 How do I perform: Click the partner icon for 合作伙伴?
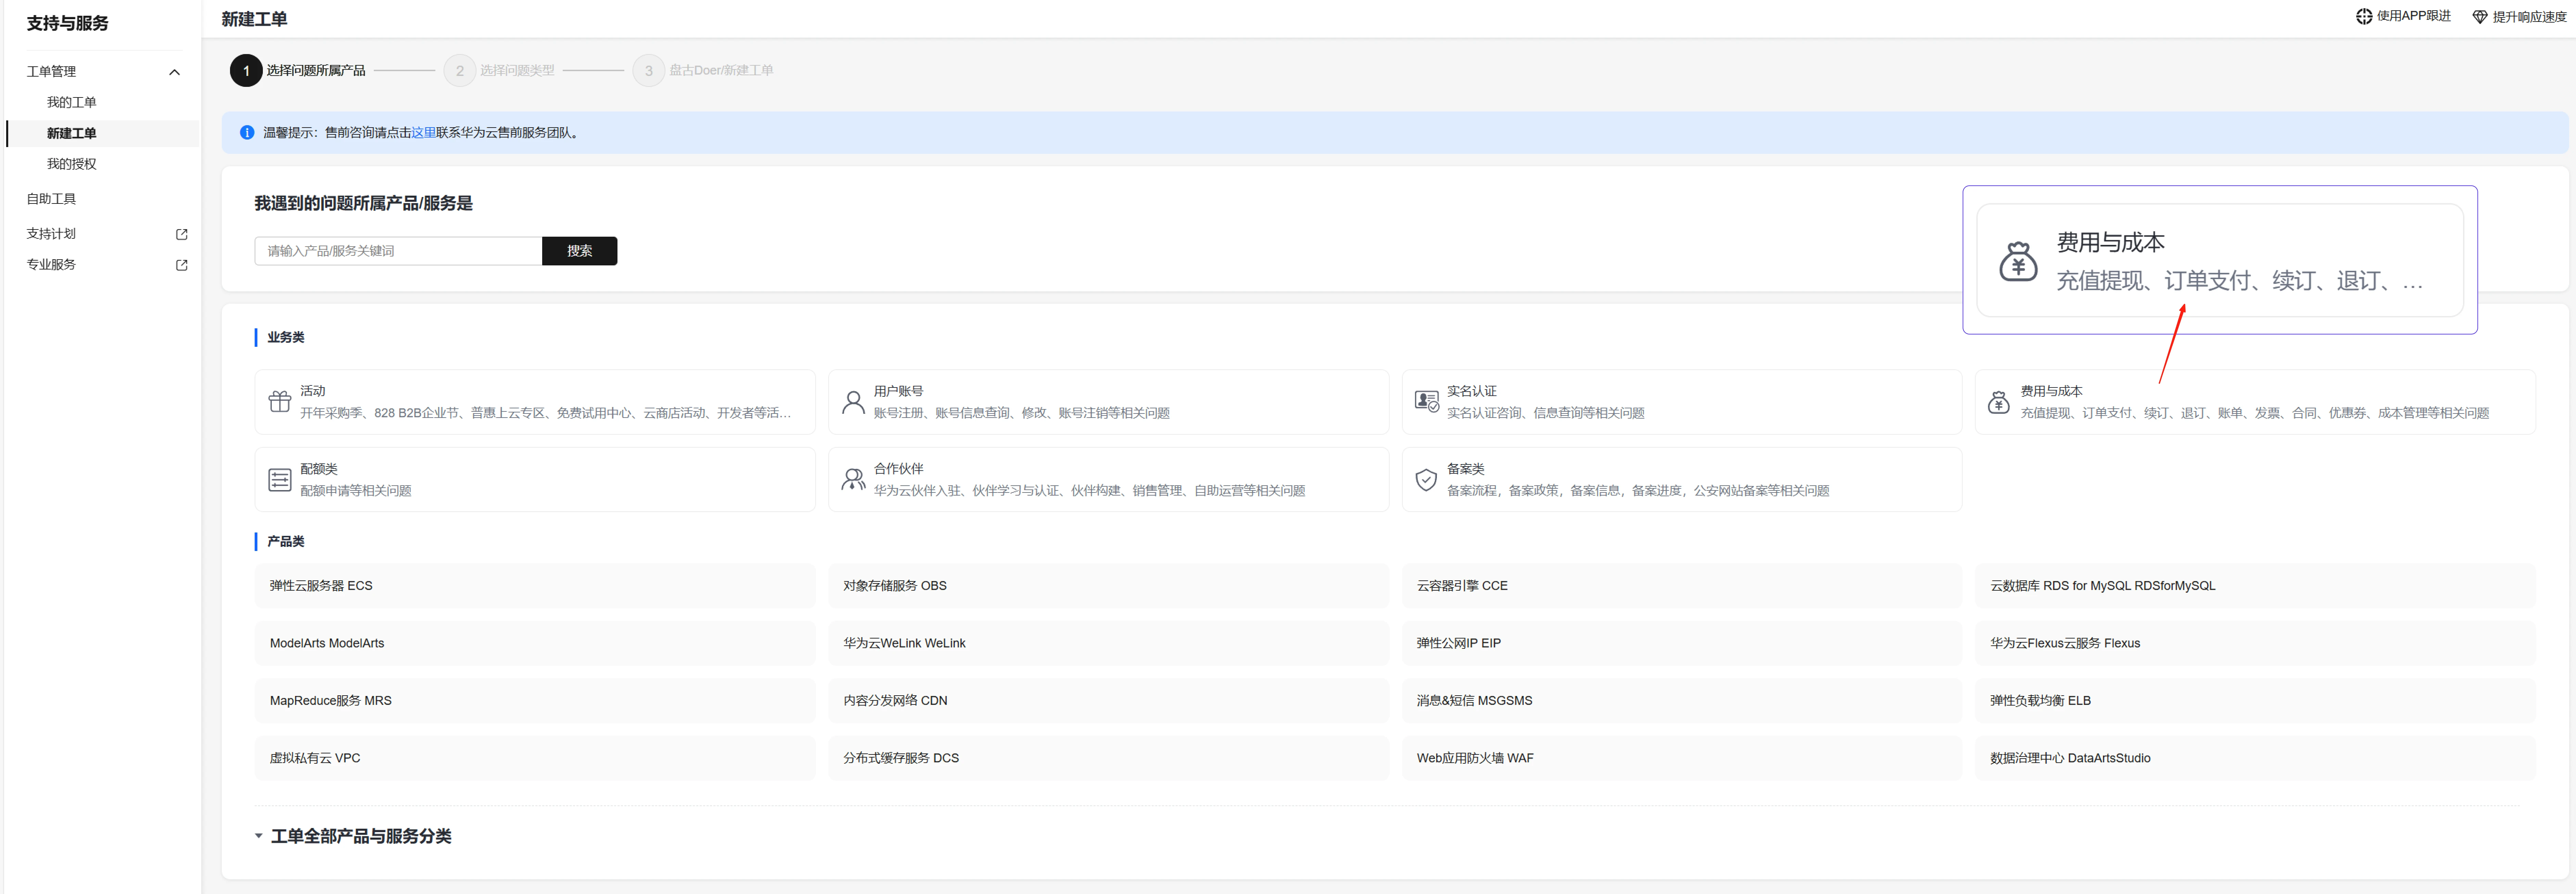coord(853,479)
